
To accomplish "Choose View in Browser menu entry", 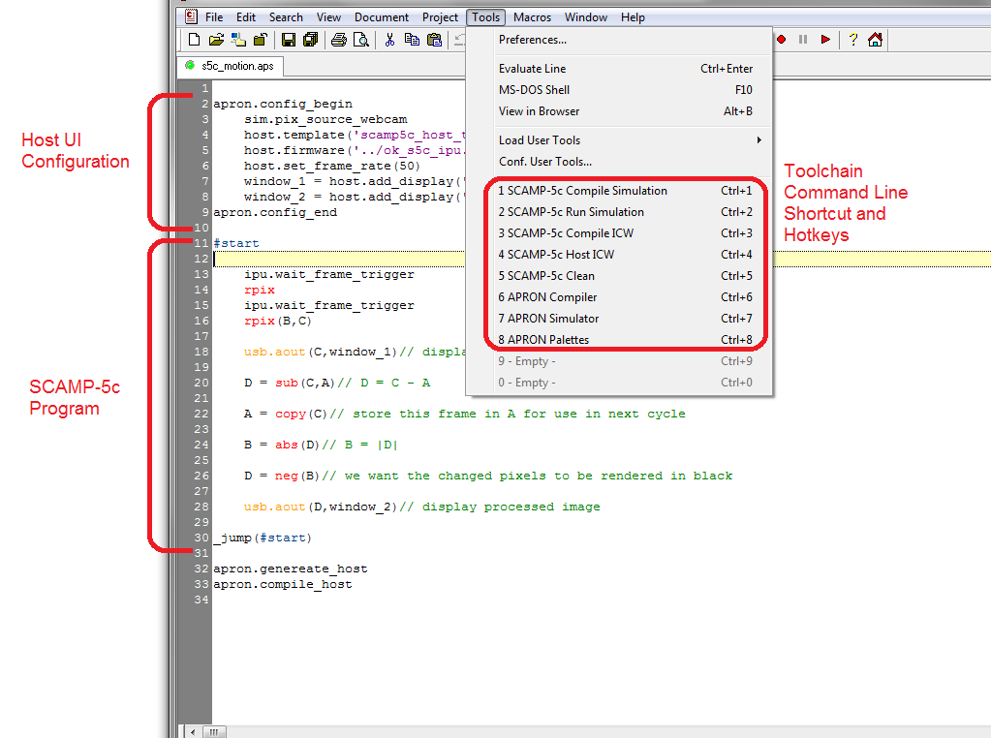I will coord(619,111).
